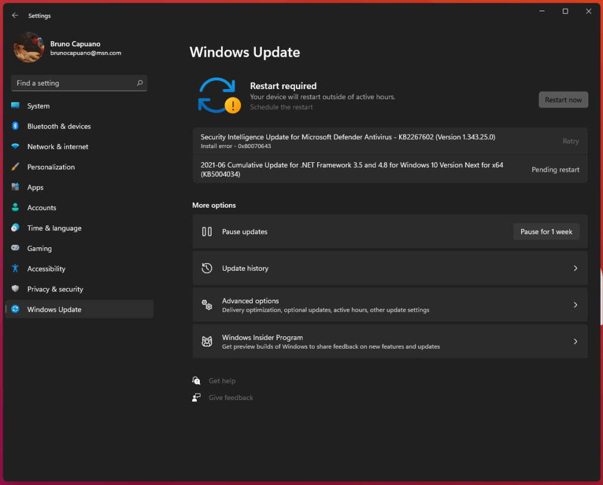Click the Privacy & security shield icon
603x485 pixels.
(x=15, y=289)
